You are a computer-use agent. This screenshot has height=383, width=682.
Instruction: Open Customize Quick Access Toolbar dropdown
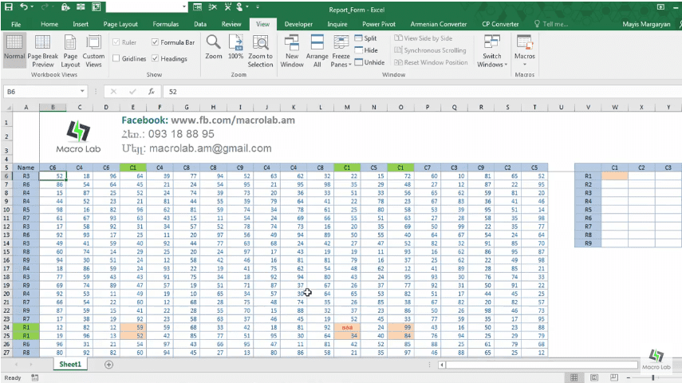(x=258, y=7)
